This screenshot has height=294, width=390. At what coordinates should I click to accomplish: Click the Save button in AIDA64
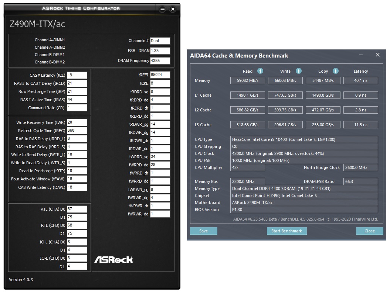click(203, 231)
